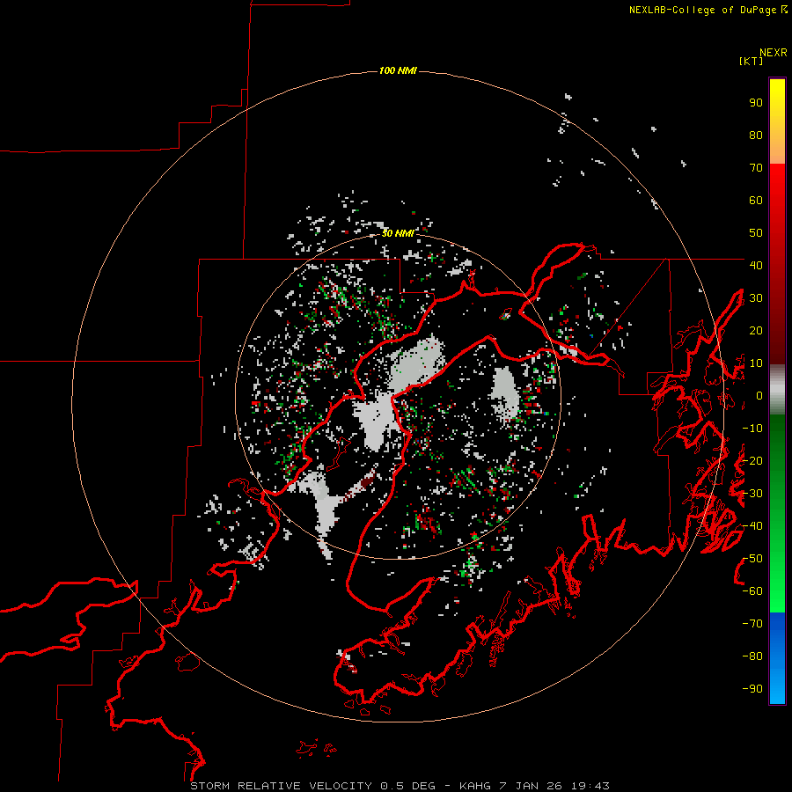The image size is (792, 792).
Task: Click the -10 scale label
Action: tap(752, 429)
